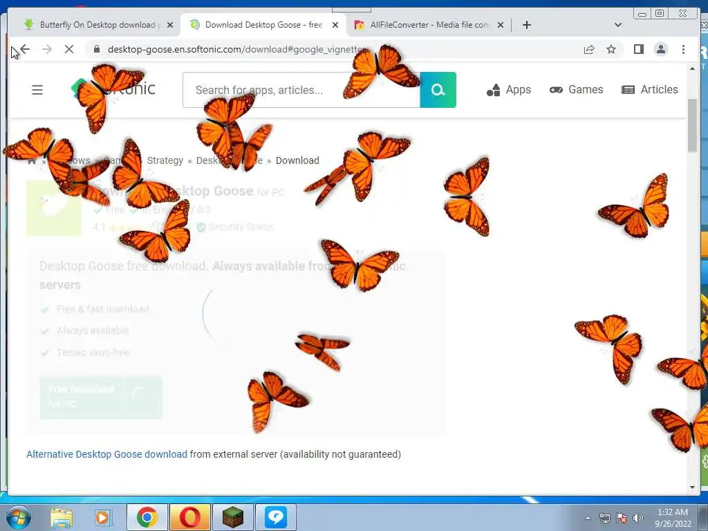The image size is (708, 531).
Task: Click the page scrollbar down arrow
Action: (692, 487)
